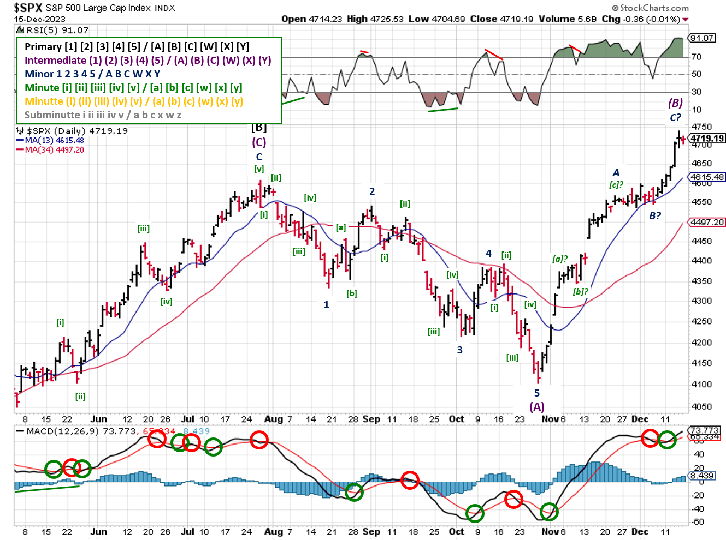The image size is (726, 540).
Task: Click the green [a]? wave label
Action: pos(560,259)
